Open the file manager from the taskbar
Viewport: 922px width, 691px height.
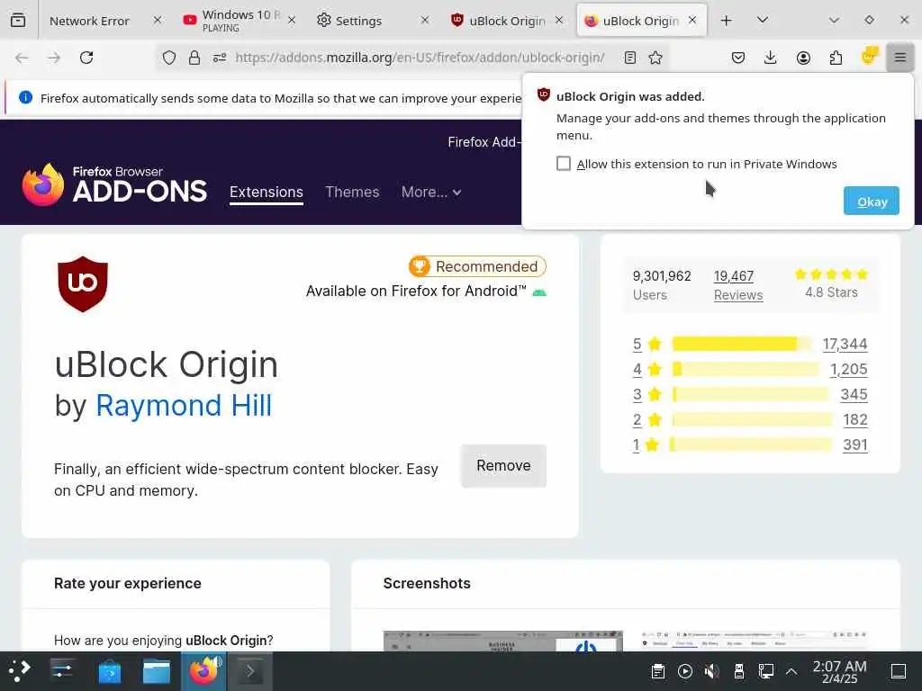point(157,671)
